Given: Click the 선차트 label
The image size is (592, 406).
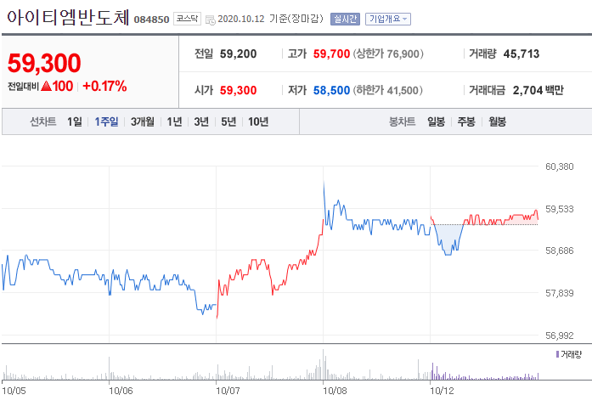Looking at the screenshot, I should pyautogui.click(x=43, y=121).
